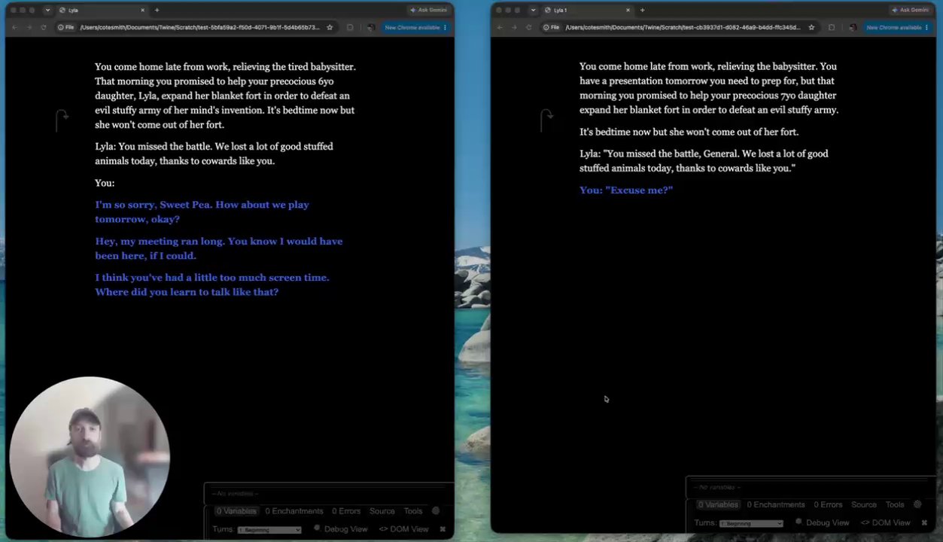Bookmark the page with star in right window

(x=811, y=27)
